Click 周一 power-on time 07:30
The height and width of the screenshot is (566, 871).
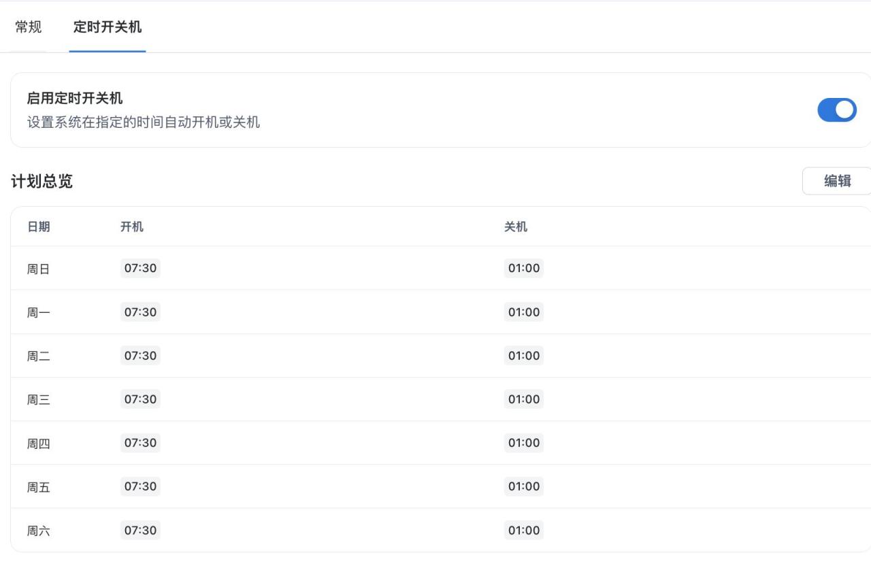(x=140, y=312)
